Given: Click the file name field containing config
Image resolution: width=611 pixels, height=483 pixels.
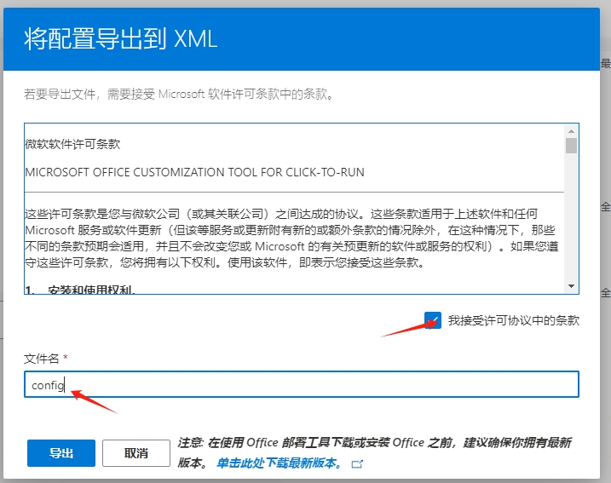Looking at the screenshot, I should (x=301, y=384).
